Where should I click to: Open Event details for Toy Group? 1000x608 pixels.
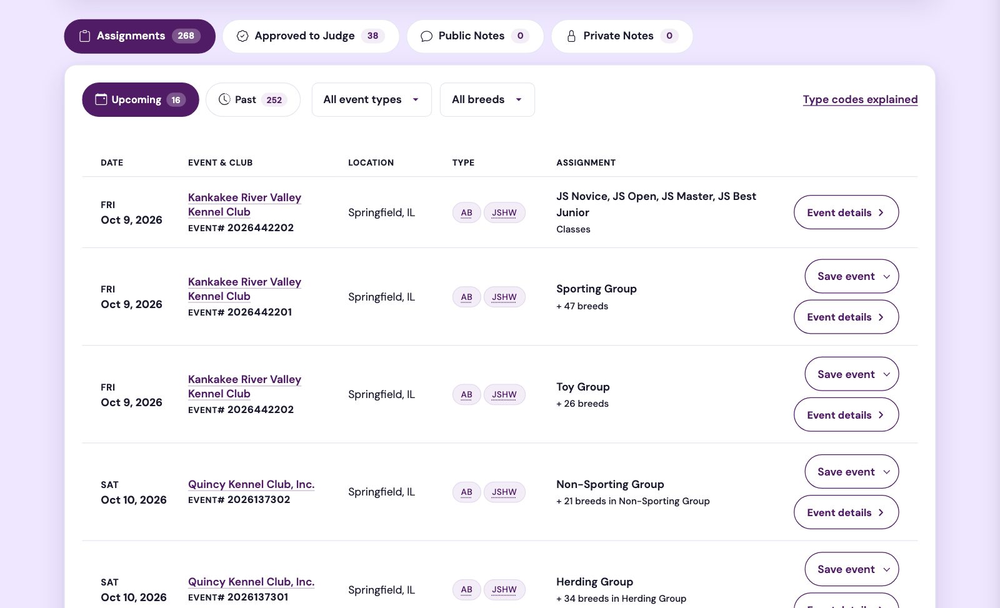pos(846,415)
